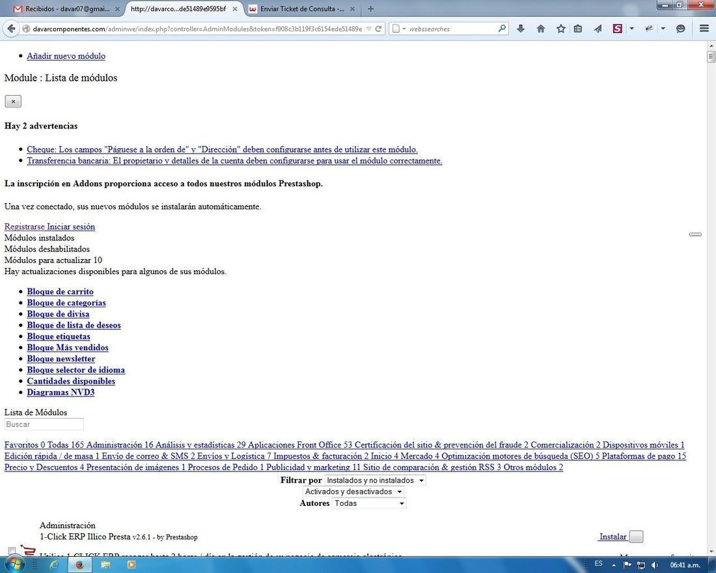The image size is (716, 573).
Task: Open 'Añadir nuevo módulo' link
Action: [x=66, y=56]
